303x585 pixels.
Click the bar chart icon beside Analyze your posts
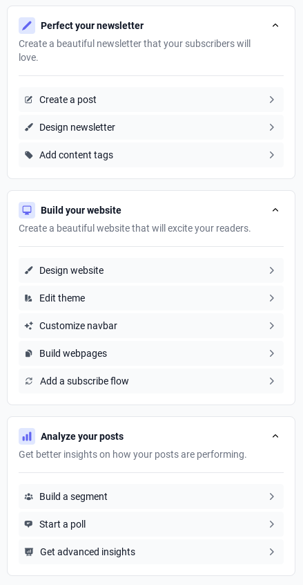coord(27,436)
